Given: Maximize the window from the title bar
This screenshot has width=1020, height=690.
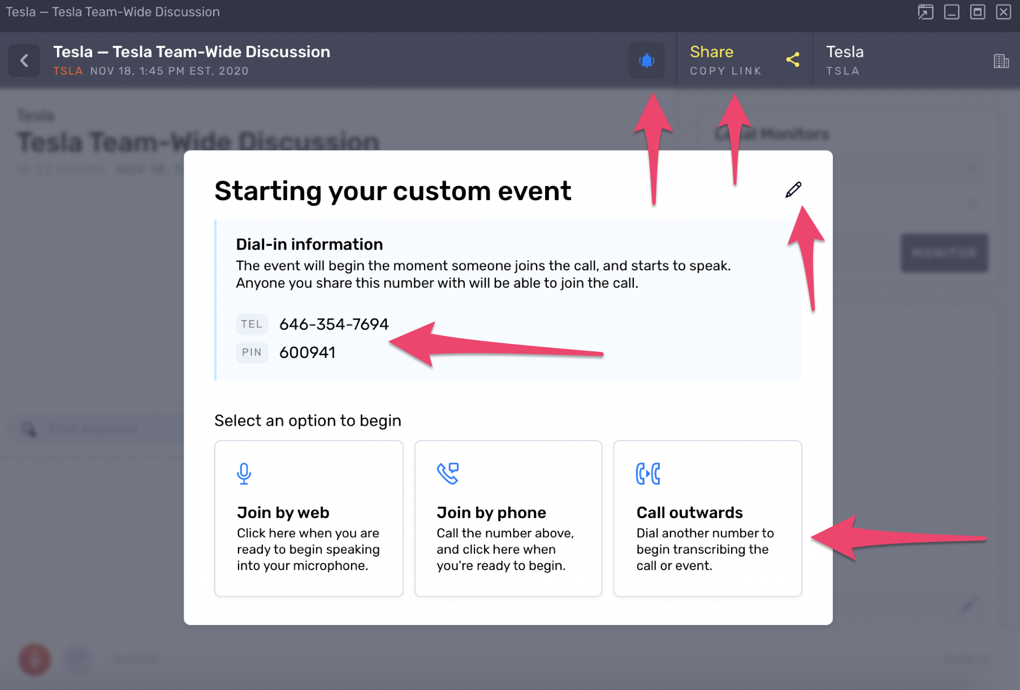Looking at the screenshot, I should 978,12.
